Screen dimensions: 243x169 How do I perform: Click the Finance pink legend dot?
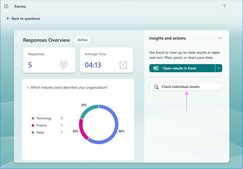tap(33, 125)
